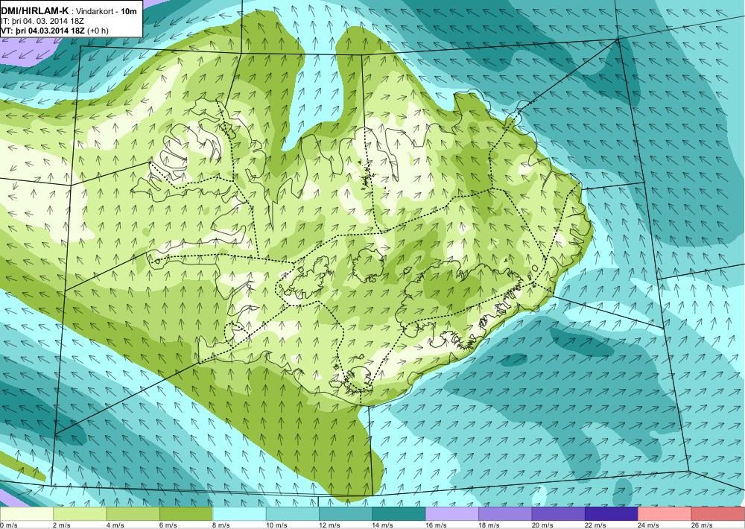Click the dark teal 14–16 m/s legend swatch

(399, 514)
